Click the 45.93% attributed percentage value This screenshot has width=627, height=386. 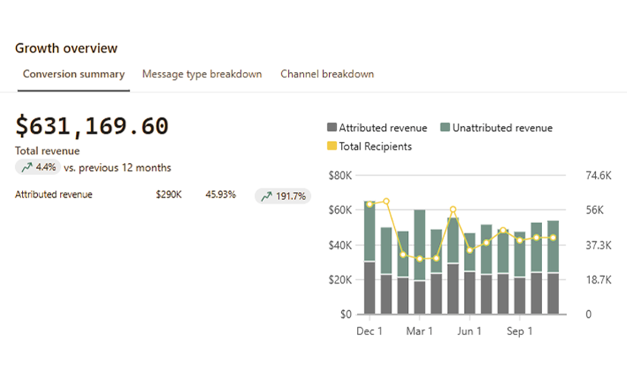pyautogui.click(x=220, y=195)
